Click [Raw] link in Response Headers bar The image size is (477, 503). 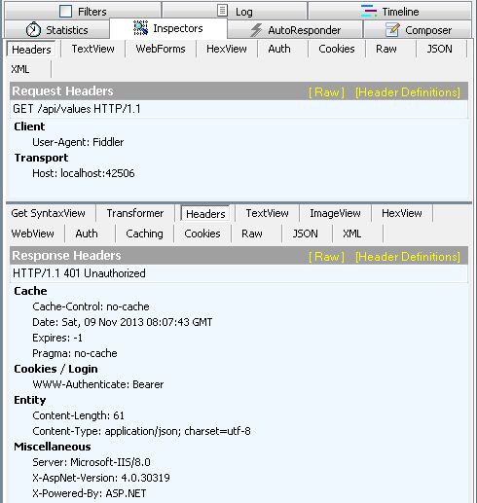point(326,257)
